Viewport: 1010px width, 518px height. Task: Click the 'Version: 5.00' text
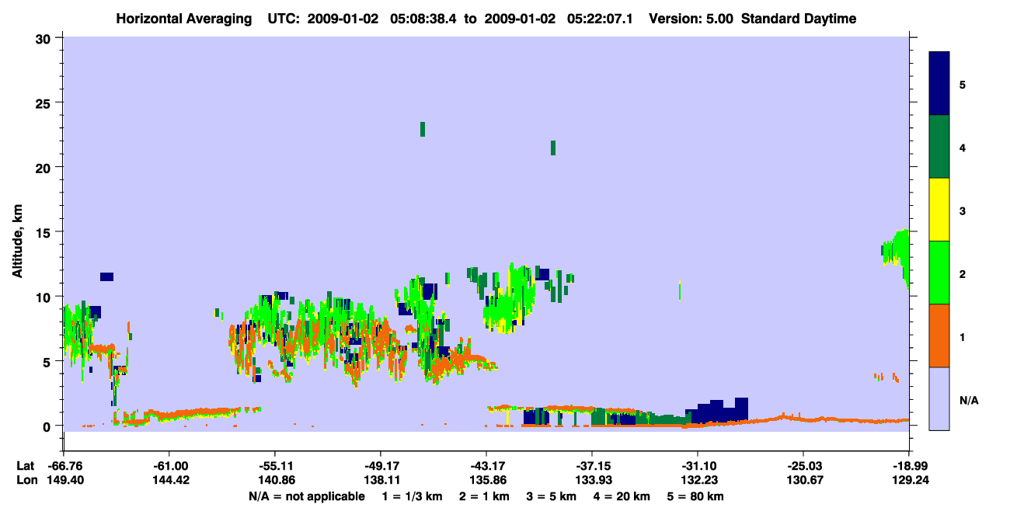(x=691, y=19)
